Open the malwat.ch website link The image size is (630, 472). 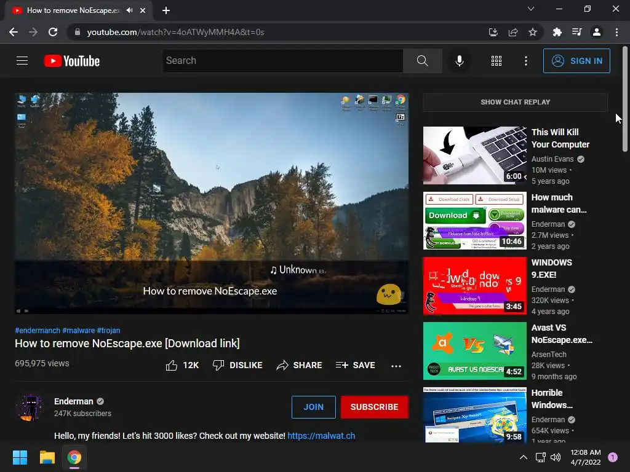tap(321, 436)
